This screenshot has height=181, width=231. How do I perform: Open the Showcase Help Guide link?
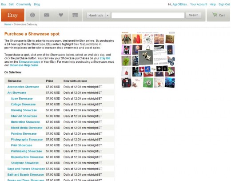[24, 65]
